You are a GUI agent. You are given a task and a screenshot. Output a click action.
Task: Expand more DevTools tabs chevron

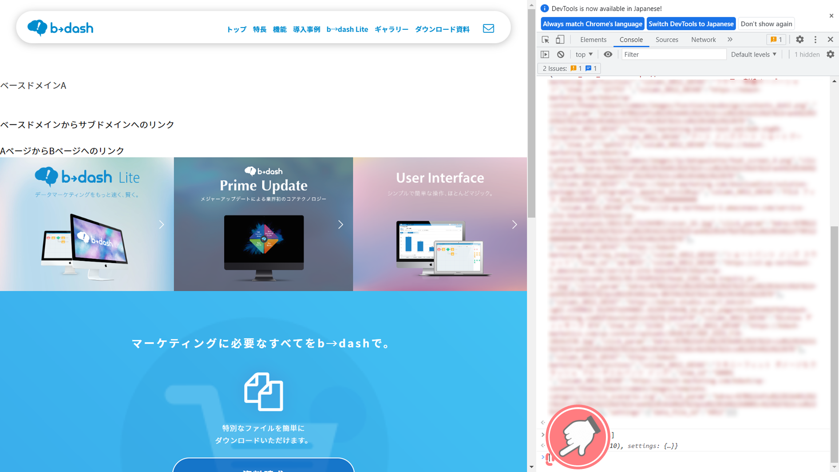click(730, 40)
